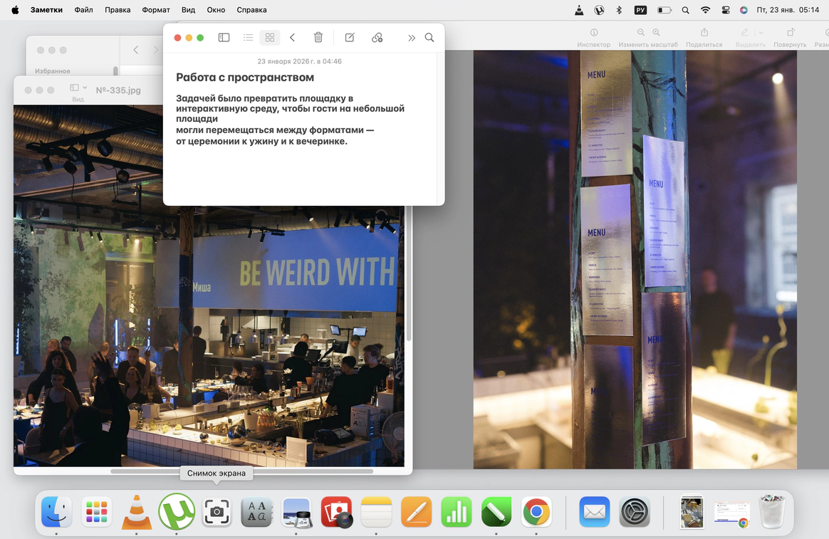
Task: Toggle the Notes sidebar panel icon
Action: (224, 38)
